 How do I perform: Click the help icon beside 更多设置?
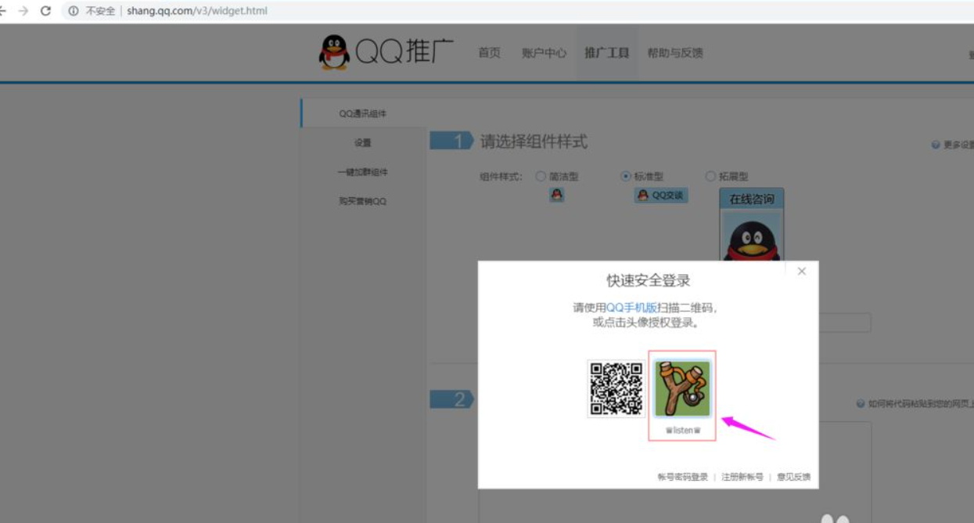pyautogui.click(x=936, y=145)
